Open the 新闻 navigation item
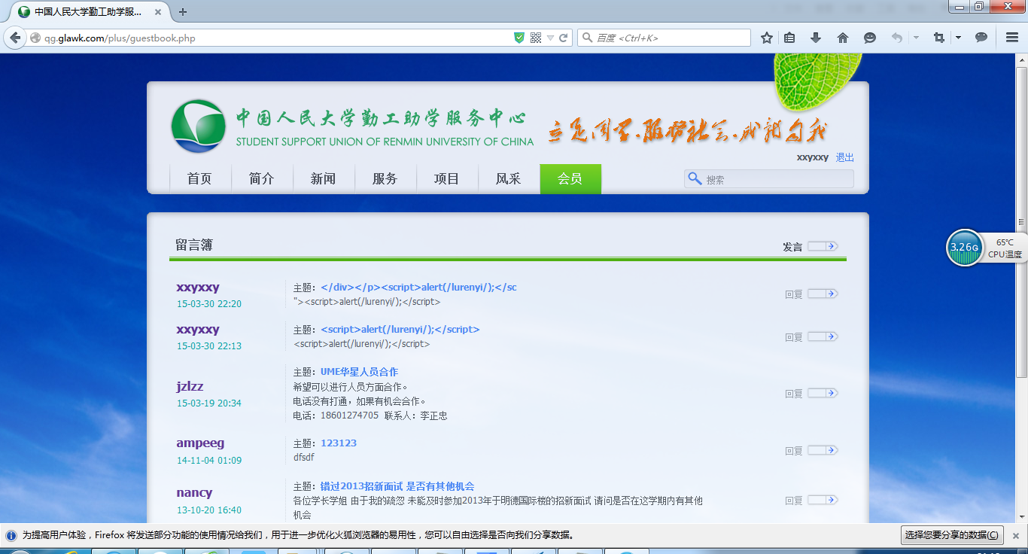1028x554 pixels. [323, 179]
